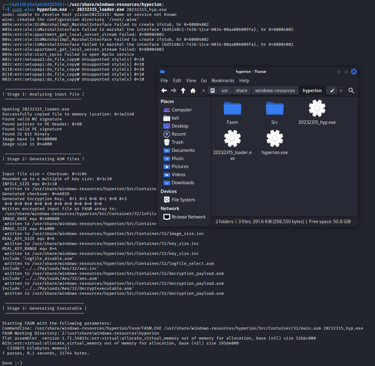Click 'Done :-)' line in terminal
This screenshot has width=375, height=366.
point(12,363)
